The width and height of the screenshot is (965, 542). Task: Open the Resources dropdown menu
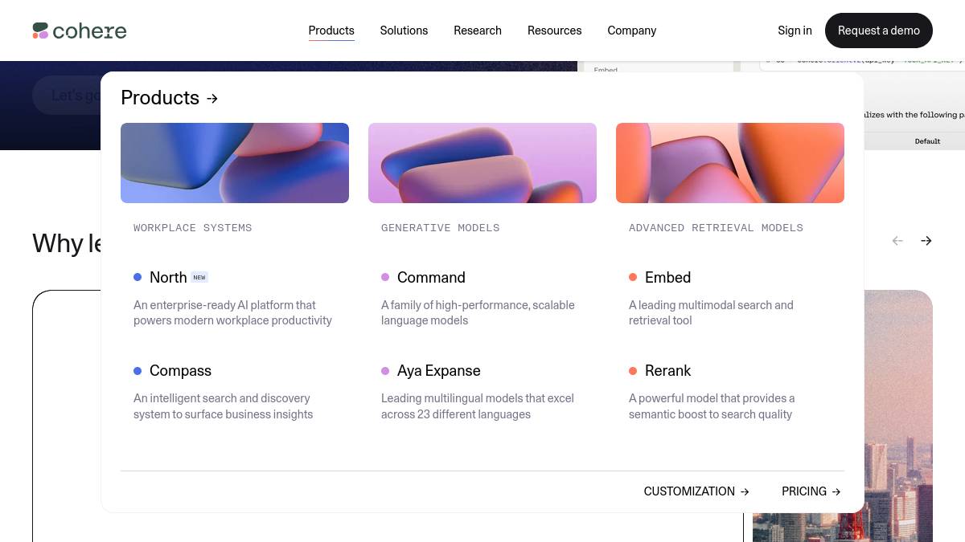pos(554,31)
